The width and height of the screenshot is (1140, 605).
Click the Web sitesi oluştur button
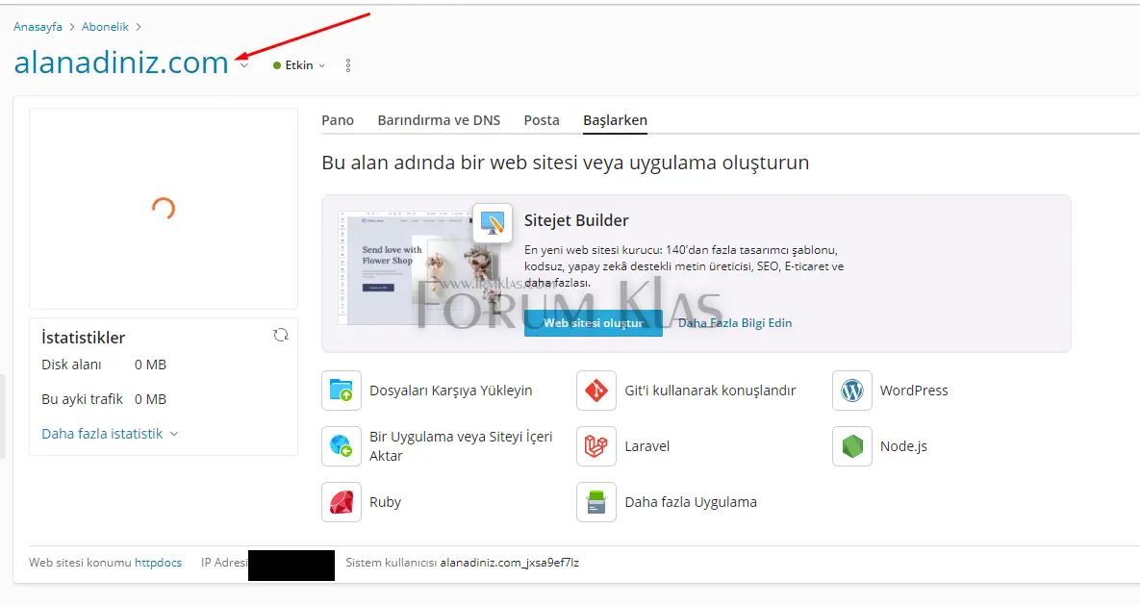pos(593,323)
